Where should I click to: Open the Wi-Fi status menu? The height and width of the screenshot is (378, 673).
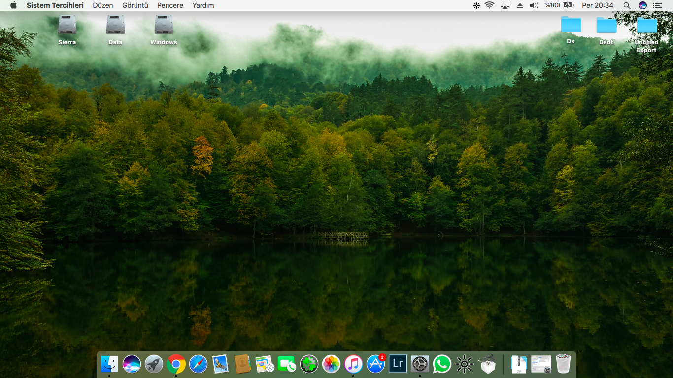pos(489,5)
